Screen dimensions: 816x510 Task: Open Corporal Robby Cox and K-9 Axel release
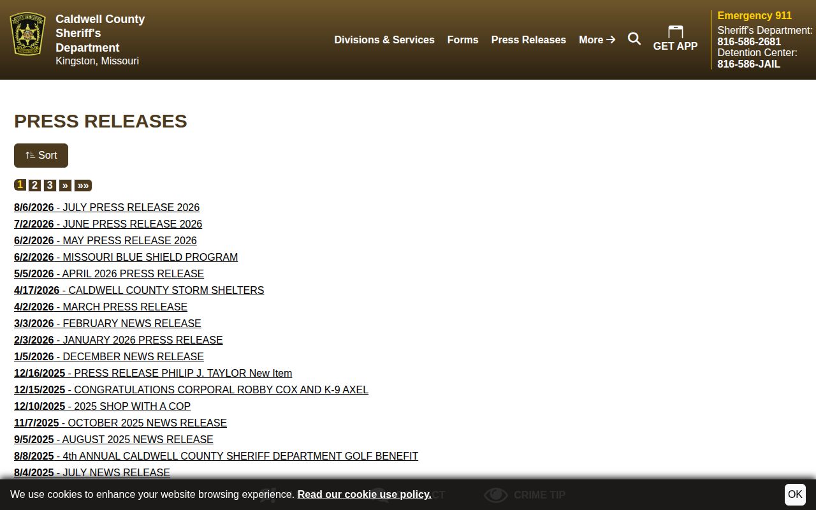pos(191,390)
